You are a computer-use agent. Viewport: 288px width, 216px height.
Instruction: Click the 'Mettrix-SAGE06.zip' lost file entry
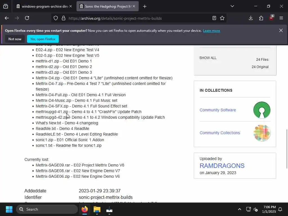78,177
